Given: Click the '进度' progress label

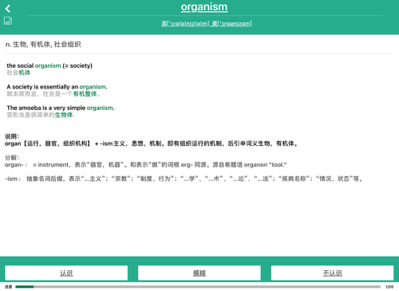Looking at the screenshot, I should tap(9, 287).
